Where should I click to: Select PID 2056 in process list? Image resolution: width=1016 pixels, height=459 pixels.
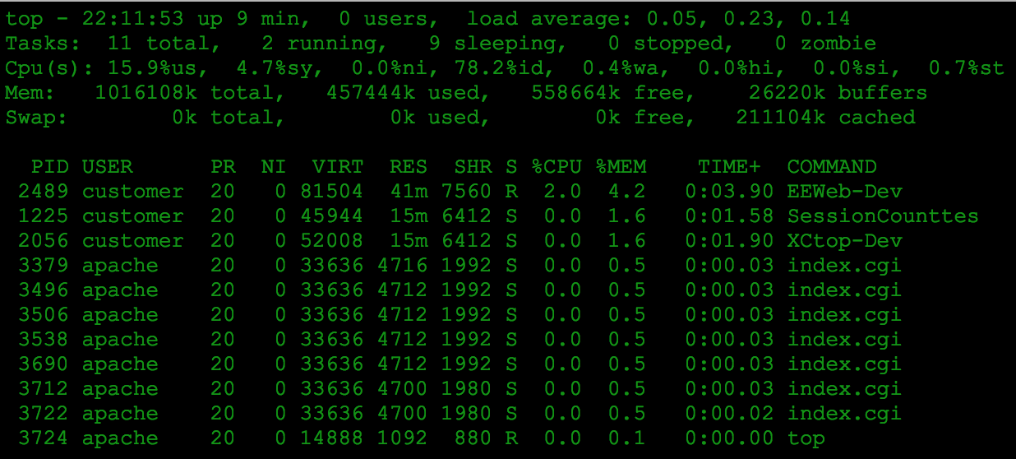(44, 240)
